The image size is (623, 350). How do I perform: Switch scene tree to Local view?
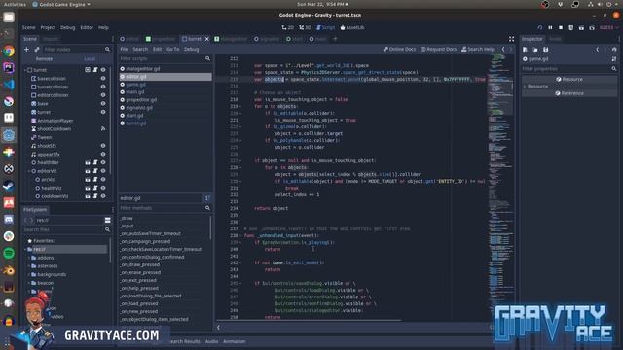(90, 58)
